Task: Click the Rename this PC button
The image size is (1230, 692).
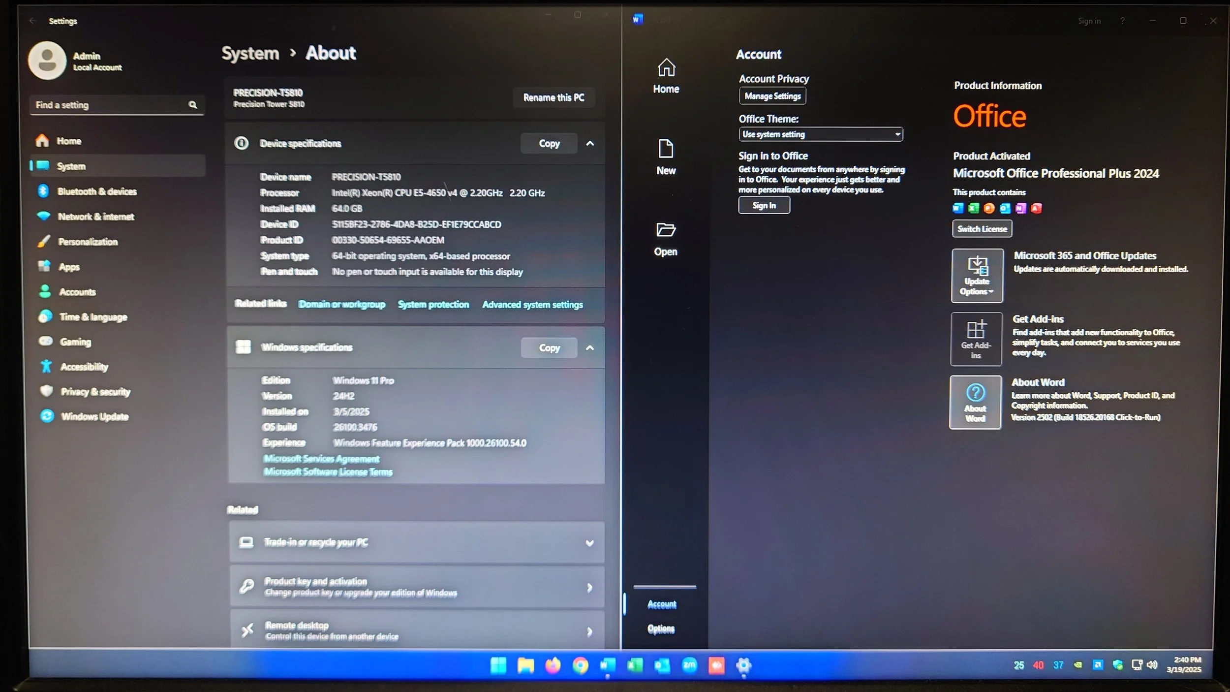Action: 553,97
